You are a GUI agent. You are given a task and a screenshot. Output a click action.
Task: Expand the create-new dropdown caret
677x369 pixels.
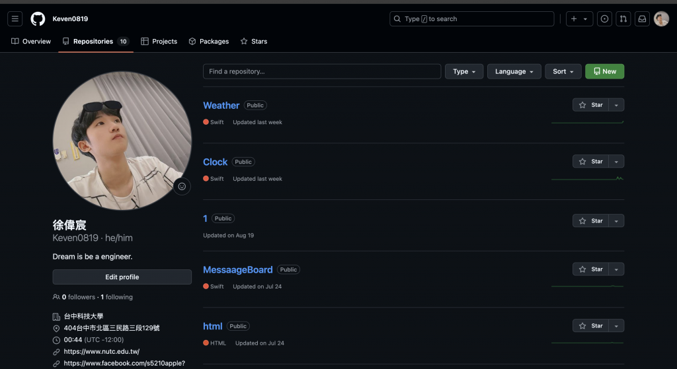586,19
